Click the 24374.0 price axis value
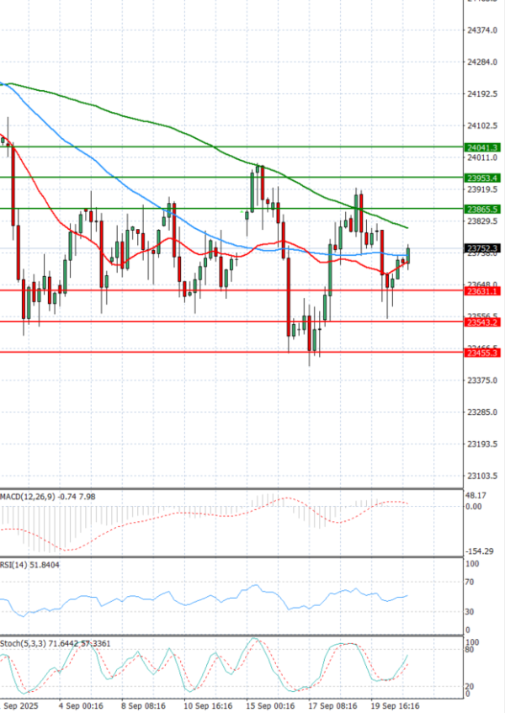Screen dimensions: 505x713 (482, 30)
